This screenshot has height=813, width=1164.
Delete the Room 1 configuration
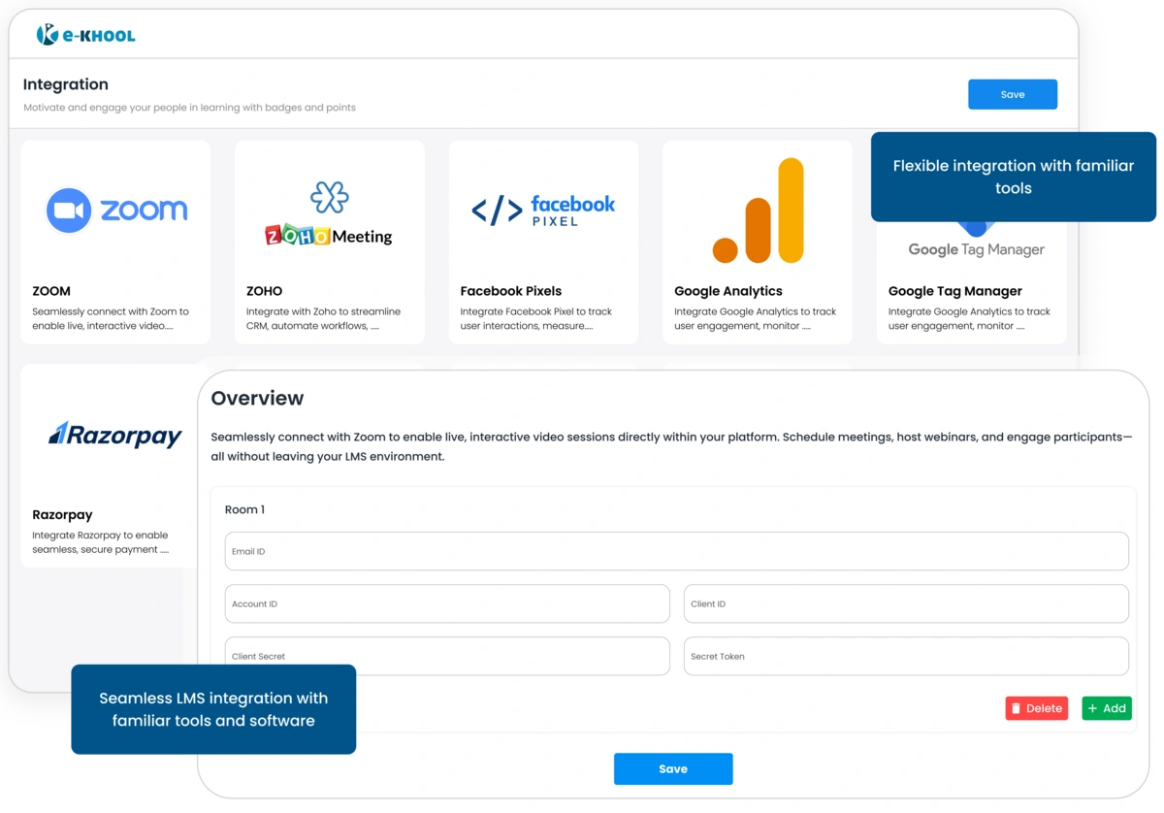[1036, 708]
